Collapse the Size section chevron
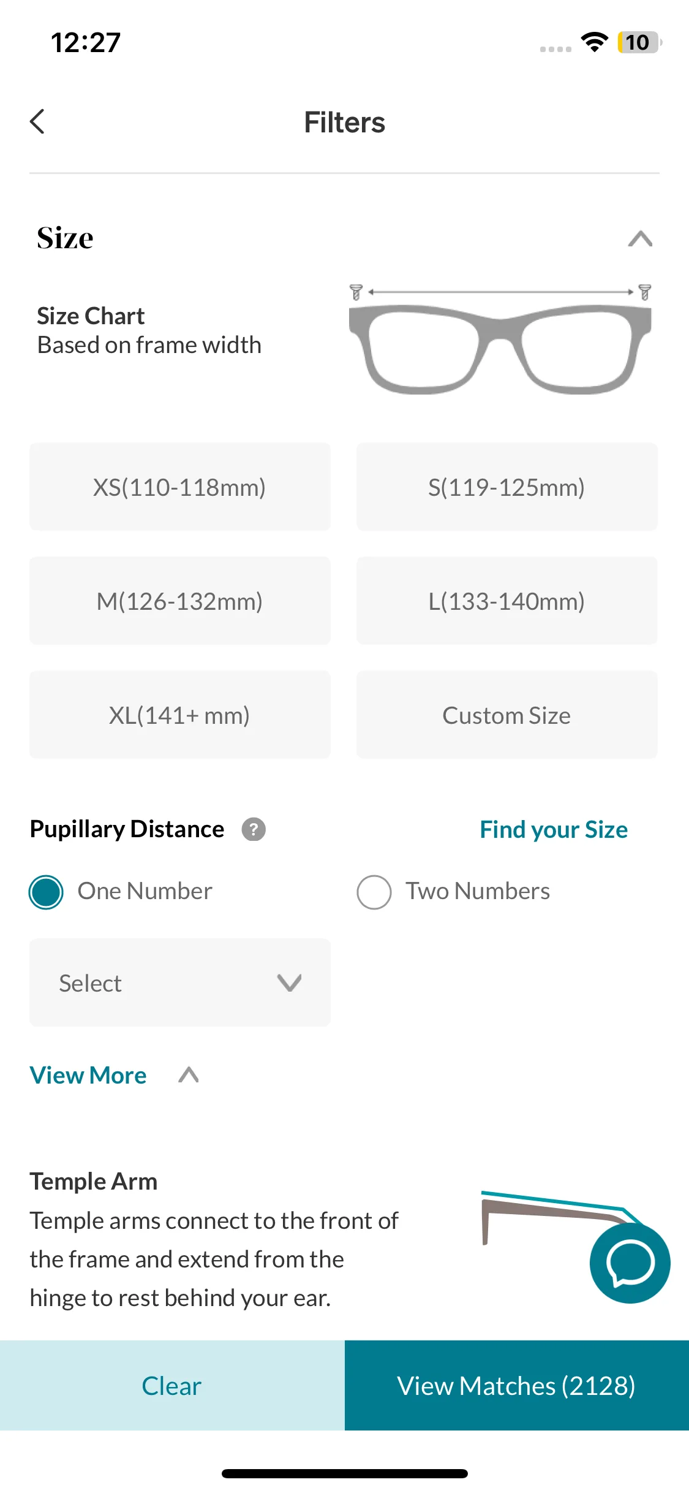The image size is (689, 1493). coord(640,238)
